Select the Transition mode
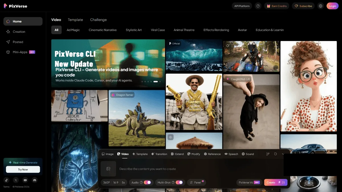 [x=159, y=154]
